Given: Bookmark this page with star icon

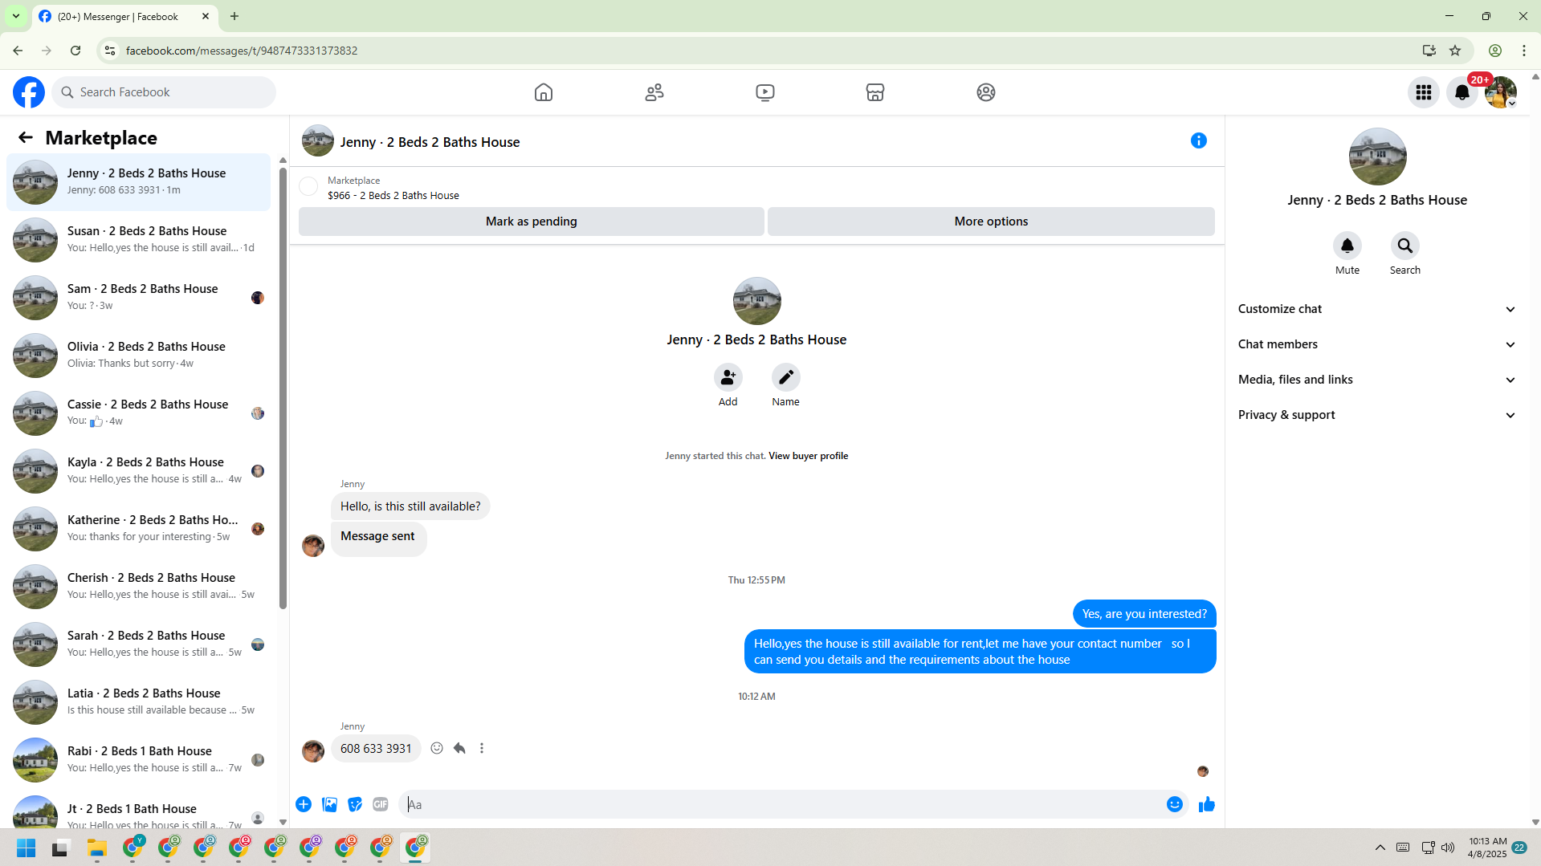Looking at the screenshot, I should pos(1455,51).
